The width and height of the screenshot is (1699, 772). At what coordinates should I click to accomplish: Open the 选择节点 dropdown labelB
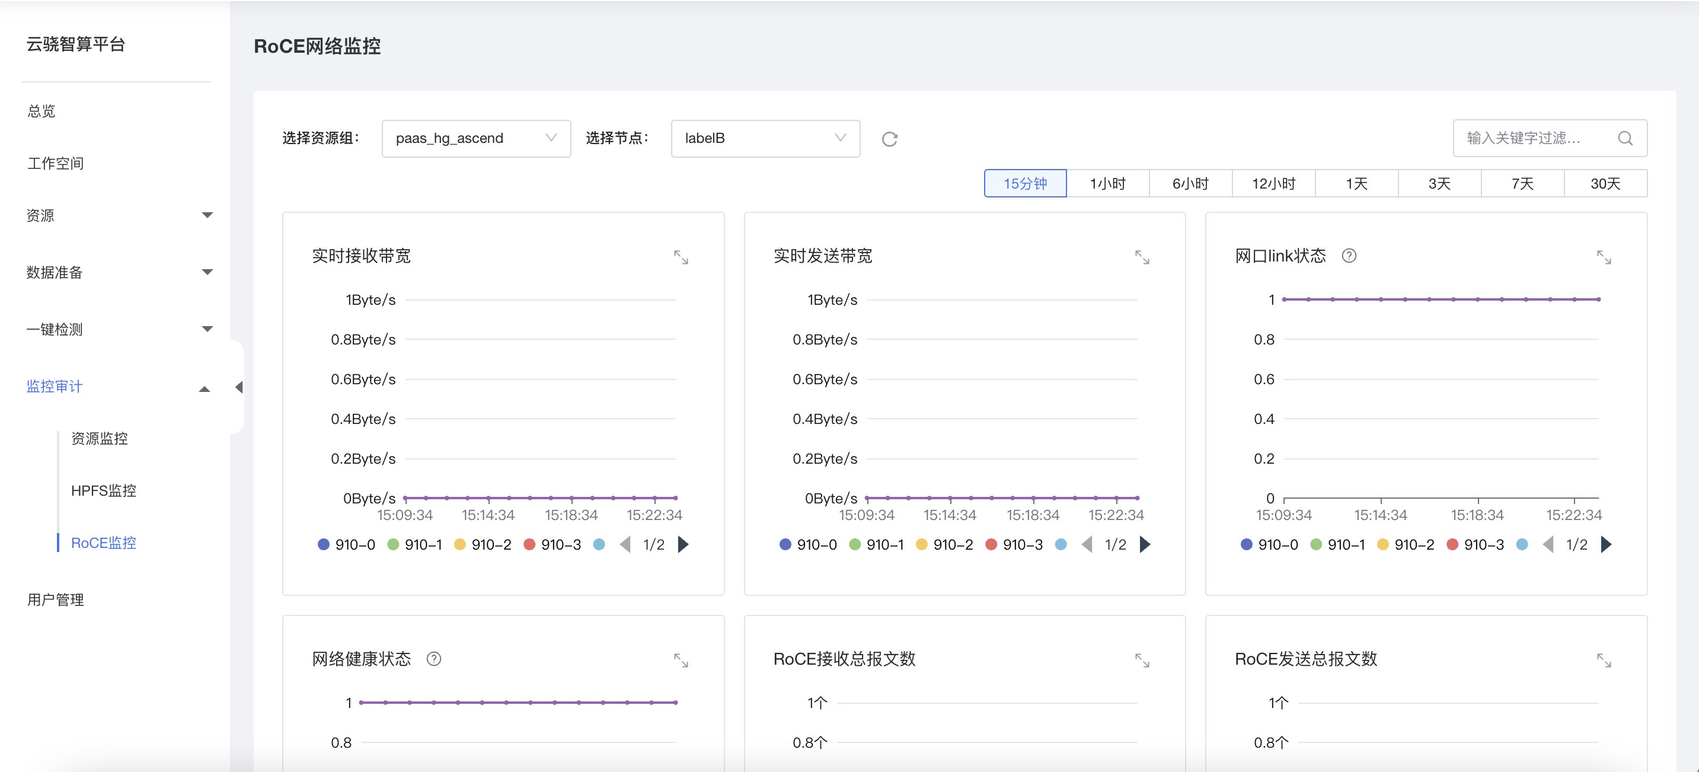[765, 139]
